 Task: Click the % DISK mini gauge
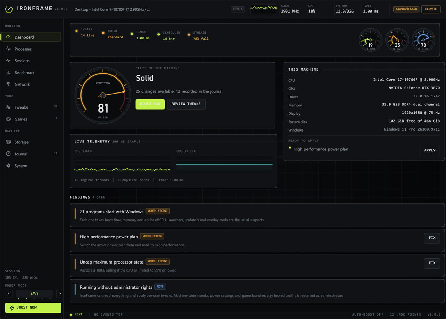pyautogui.click(x=423, y=40)
